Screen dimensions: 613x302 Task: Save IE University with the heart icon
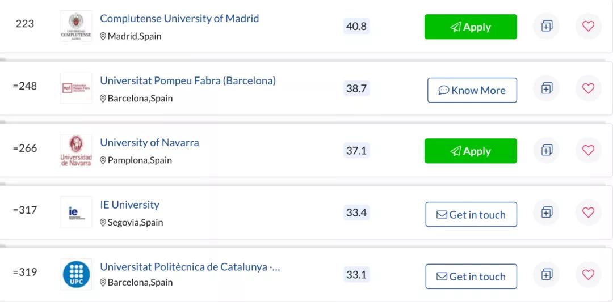(x=588, y=212)
